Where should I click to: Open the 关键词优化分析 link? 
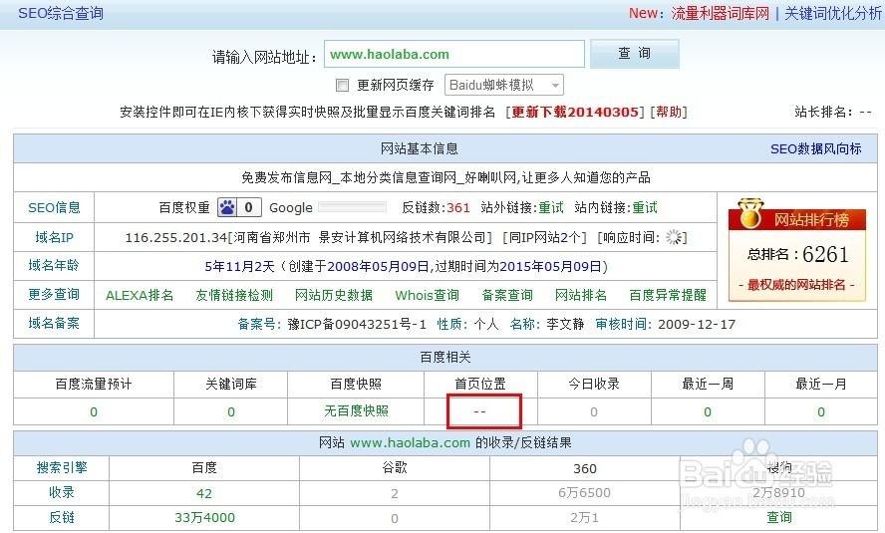pos(833,14)
